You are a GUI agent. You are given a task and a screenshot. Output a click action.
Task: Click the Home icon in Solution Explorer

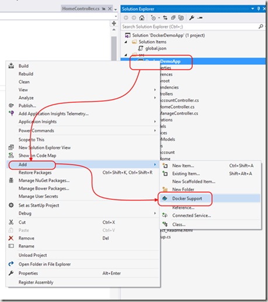pos(142,18)
